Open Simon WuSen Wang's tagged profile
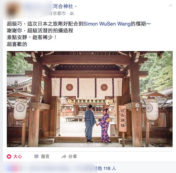 pyautogui.click(x=107, y=24)
